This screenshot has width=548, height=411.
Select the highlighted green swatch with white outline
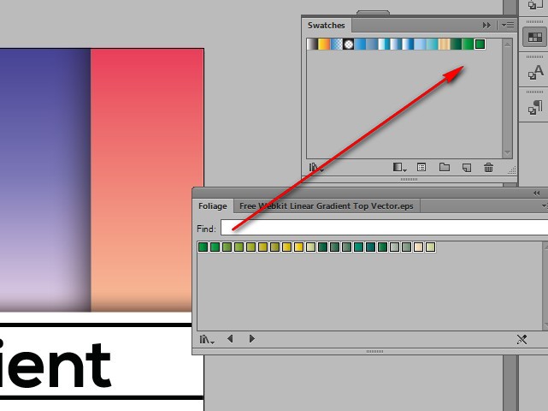[480, 45]
